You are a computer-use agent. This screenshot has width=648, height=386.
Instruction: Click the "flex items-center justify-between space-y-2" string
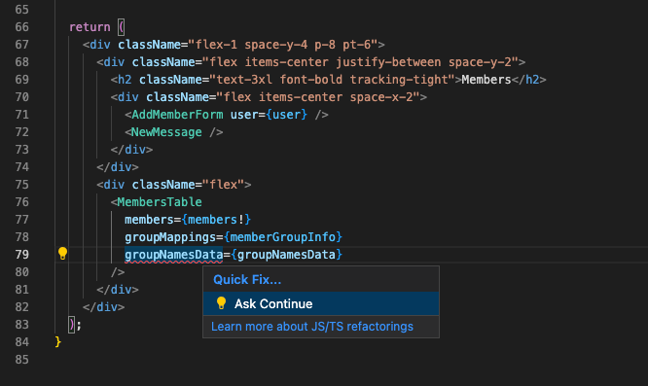[360, 62]
